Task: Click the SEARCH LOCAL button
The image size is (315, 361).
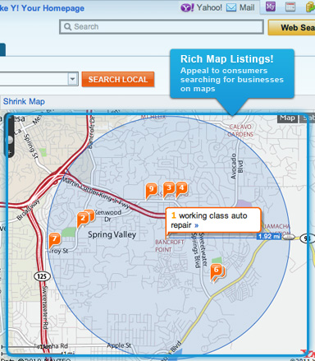Action: (x=118, y=80)
